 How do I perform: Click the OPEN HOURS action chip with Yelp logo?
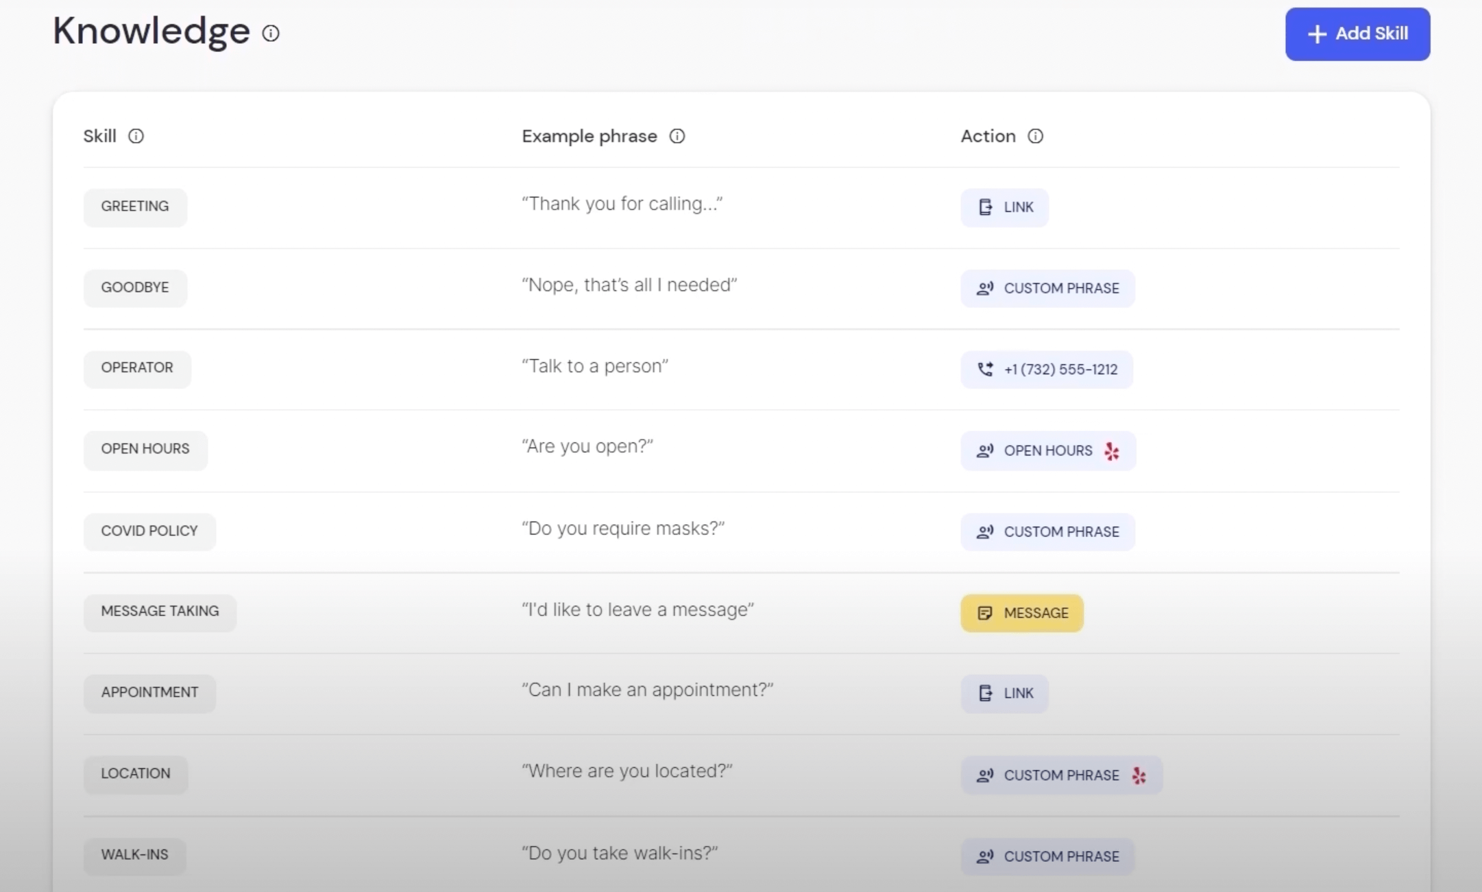click(1048, 451)
